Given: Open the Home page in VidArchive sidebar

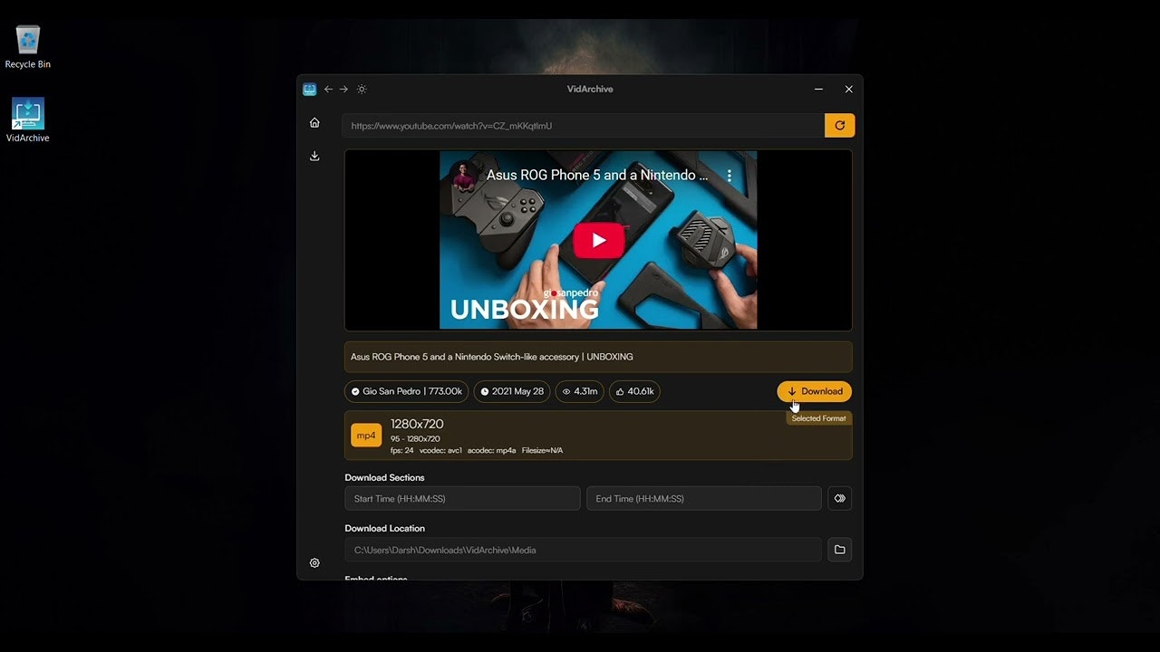Looking at the screenshot, I should 314,122.
